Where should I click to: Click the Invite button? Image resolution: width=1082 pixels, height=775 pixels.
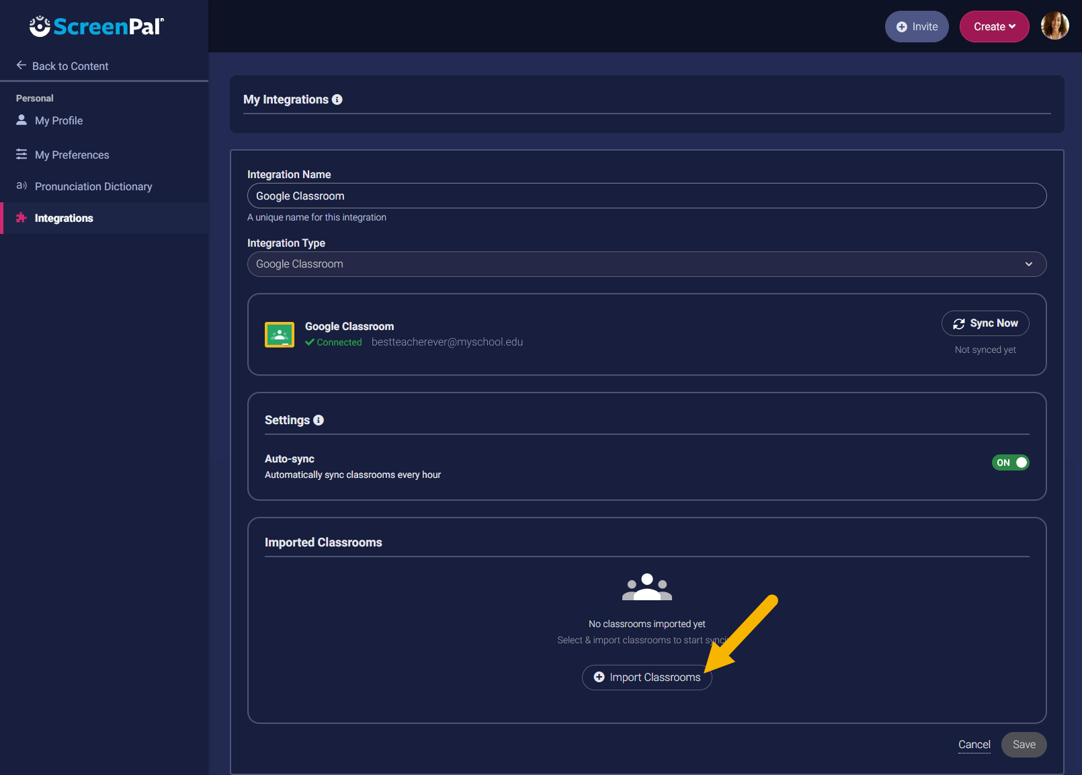tap(917, 27)
